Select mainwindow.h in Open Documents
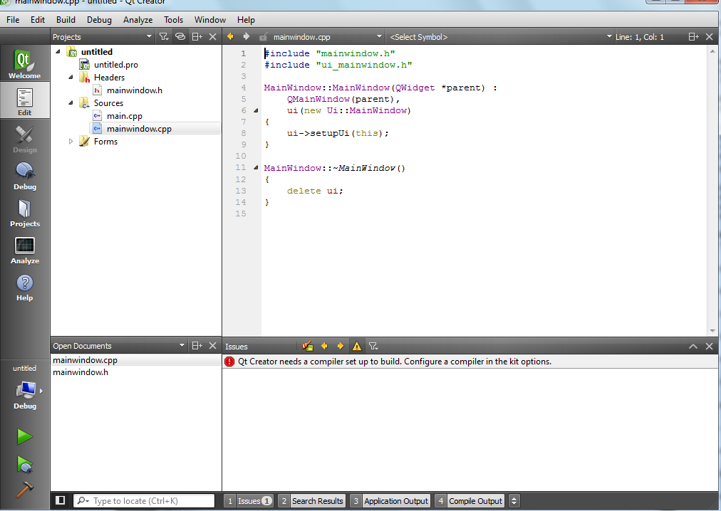The width and height of the screenshot is (721, 511). (136, 372)
